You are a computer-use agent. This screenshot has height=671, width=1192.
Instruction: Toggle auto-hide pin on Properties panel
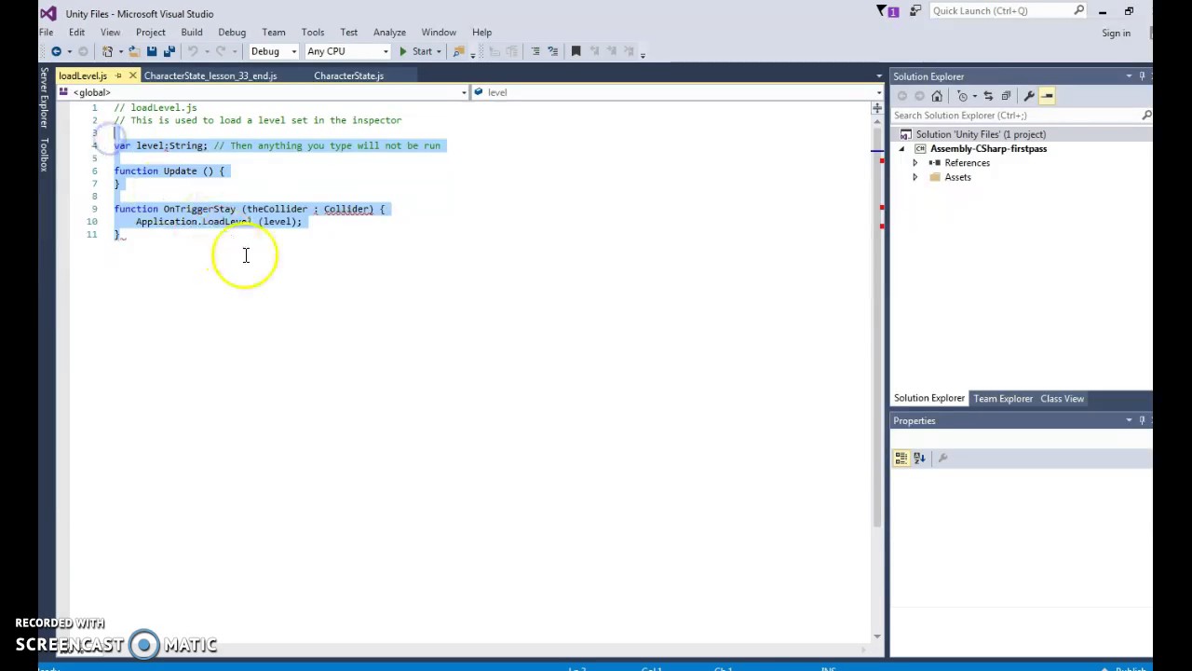1142,420
